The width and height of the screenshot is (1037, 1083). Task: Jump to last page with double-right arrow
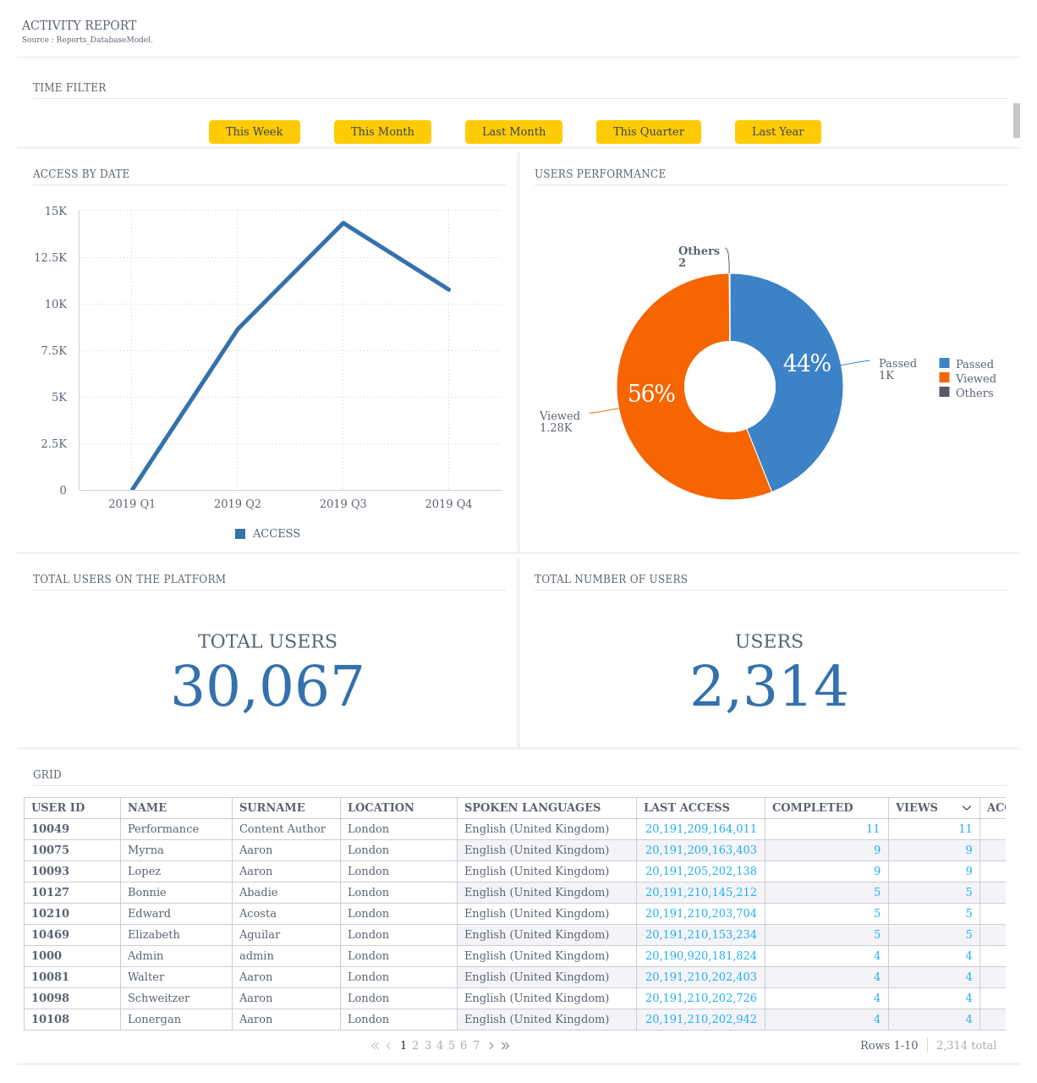pos(505,1046)
